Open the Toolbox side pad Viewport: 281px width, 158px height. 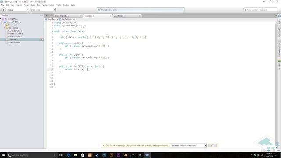[x=279, y=19]
